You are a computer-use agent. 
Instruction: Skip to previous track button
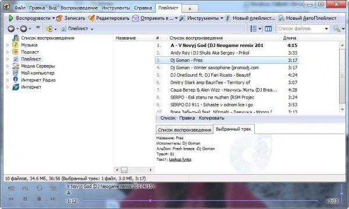tap(11, 199)
